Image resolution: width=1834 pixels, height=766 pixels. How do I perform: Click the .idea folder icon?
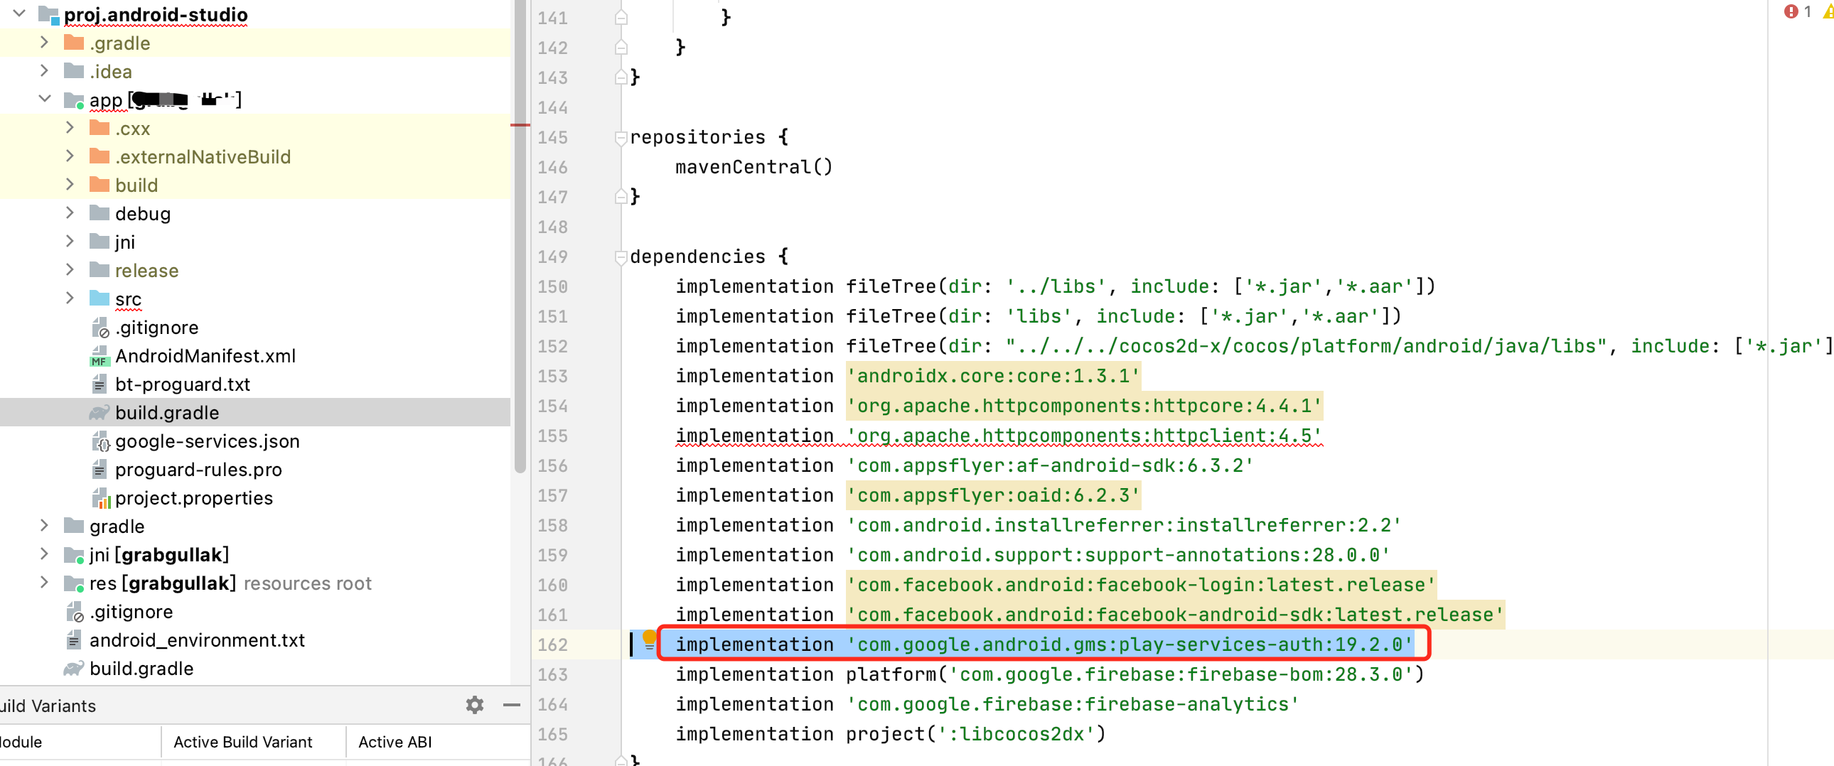coord(74,71)
